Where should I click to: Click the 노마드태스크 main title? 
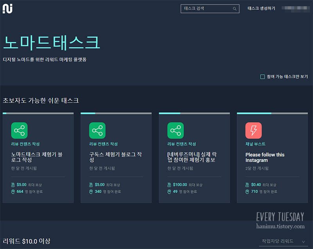[52, 42]
